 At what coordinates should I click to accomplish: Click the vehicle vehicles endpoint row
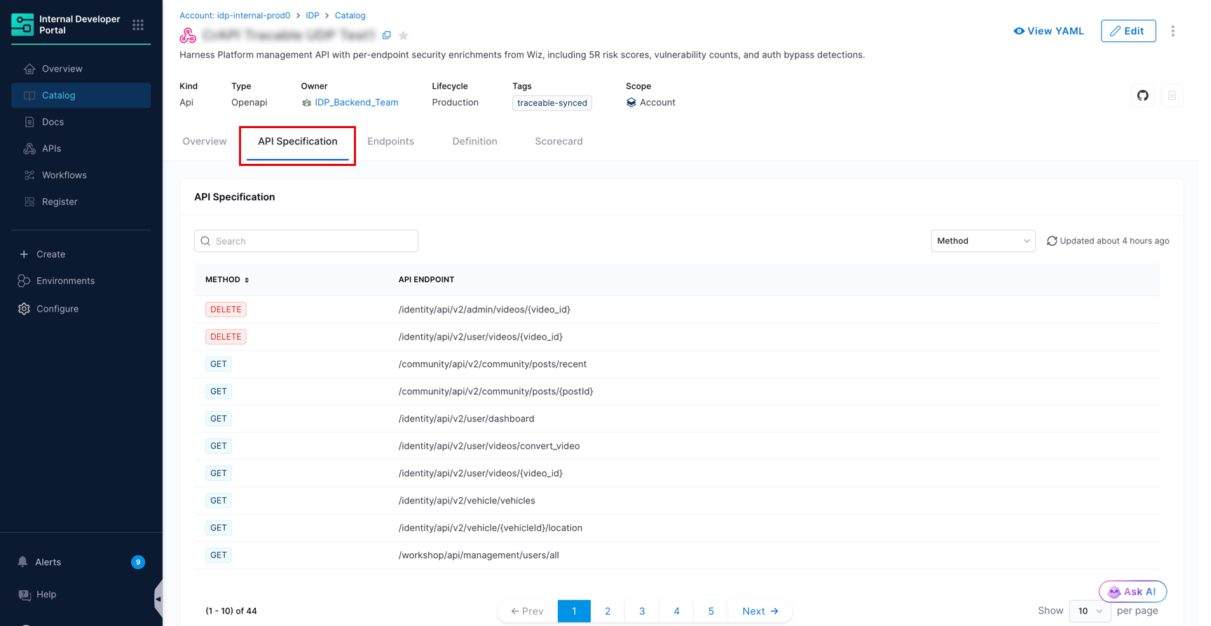pos(677,501)
